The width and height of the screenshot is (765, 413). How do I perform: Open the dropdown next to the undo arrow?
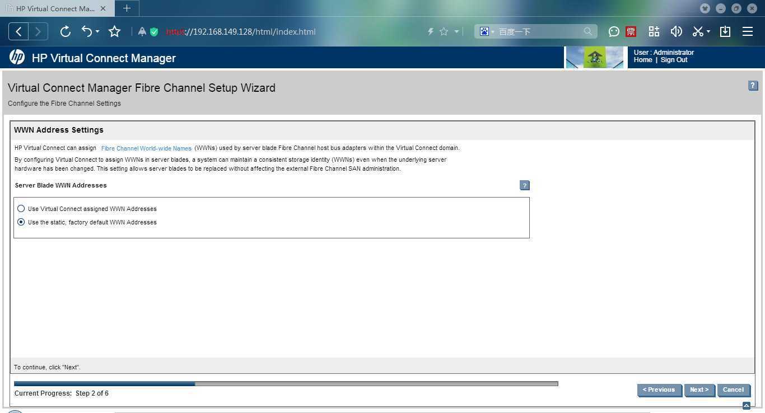pos(97,32)
